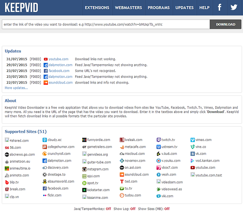243x214 pixels.
Task: Click the tudou.com orange face icon
Action: tap(122, 195)
